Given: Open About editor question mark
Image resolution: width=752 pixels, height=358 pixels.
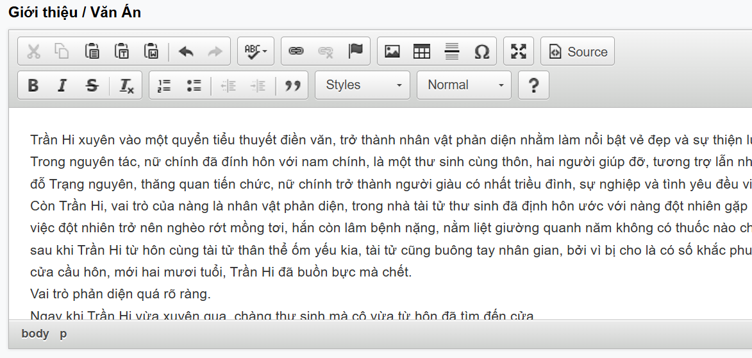Looking at the screenshot, I should tap(534, 85).
